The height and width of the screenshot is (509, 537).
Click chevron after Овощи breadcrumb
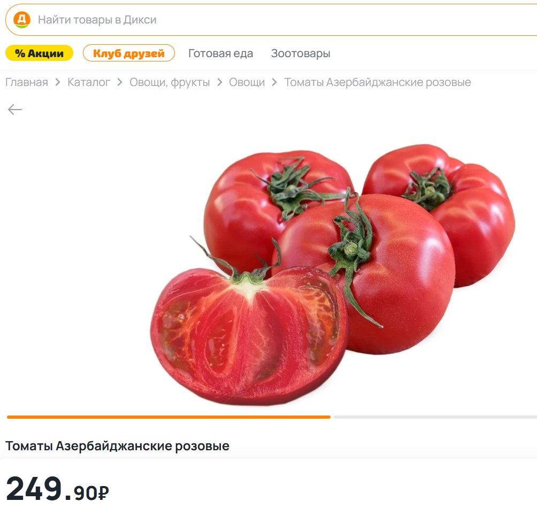coord(274,82)
